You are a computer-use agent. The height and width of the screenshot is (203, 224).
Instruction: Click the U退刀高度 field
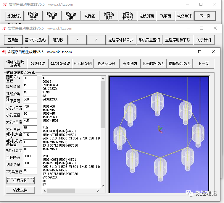tap(30, 150)
